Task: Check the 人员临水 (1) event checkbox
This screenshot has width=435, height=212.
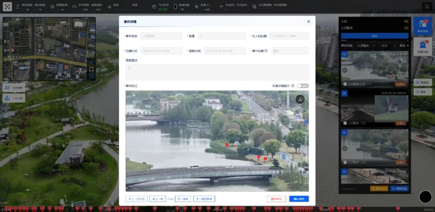Action: click(345, 123)
